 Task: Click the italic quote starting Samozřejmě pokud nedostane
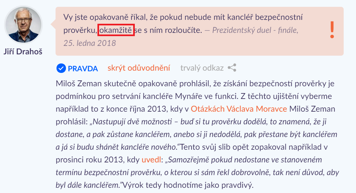coord(197,172)
